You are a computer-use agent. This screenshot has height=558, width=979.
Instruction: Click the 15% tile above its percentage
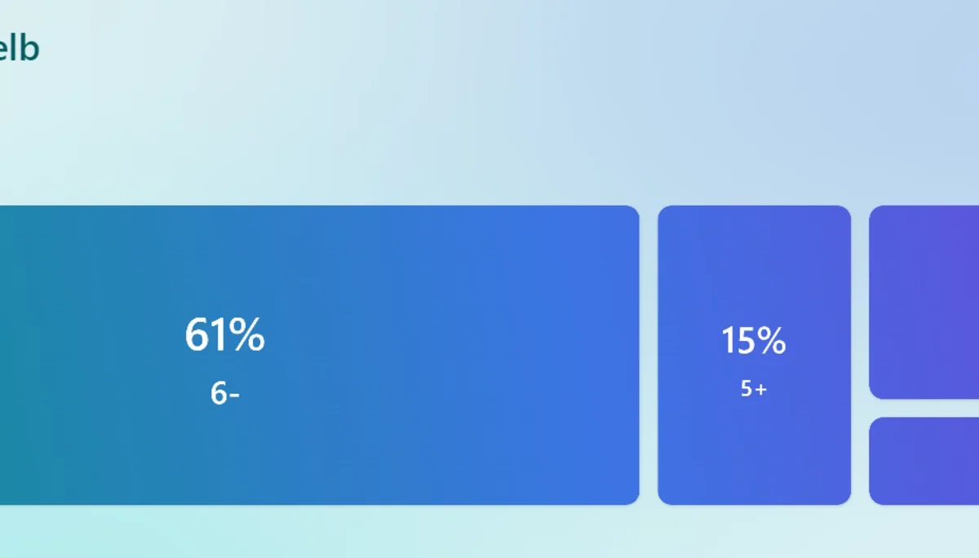(754, 261)
